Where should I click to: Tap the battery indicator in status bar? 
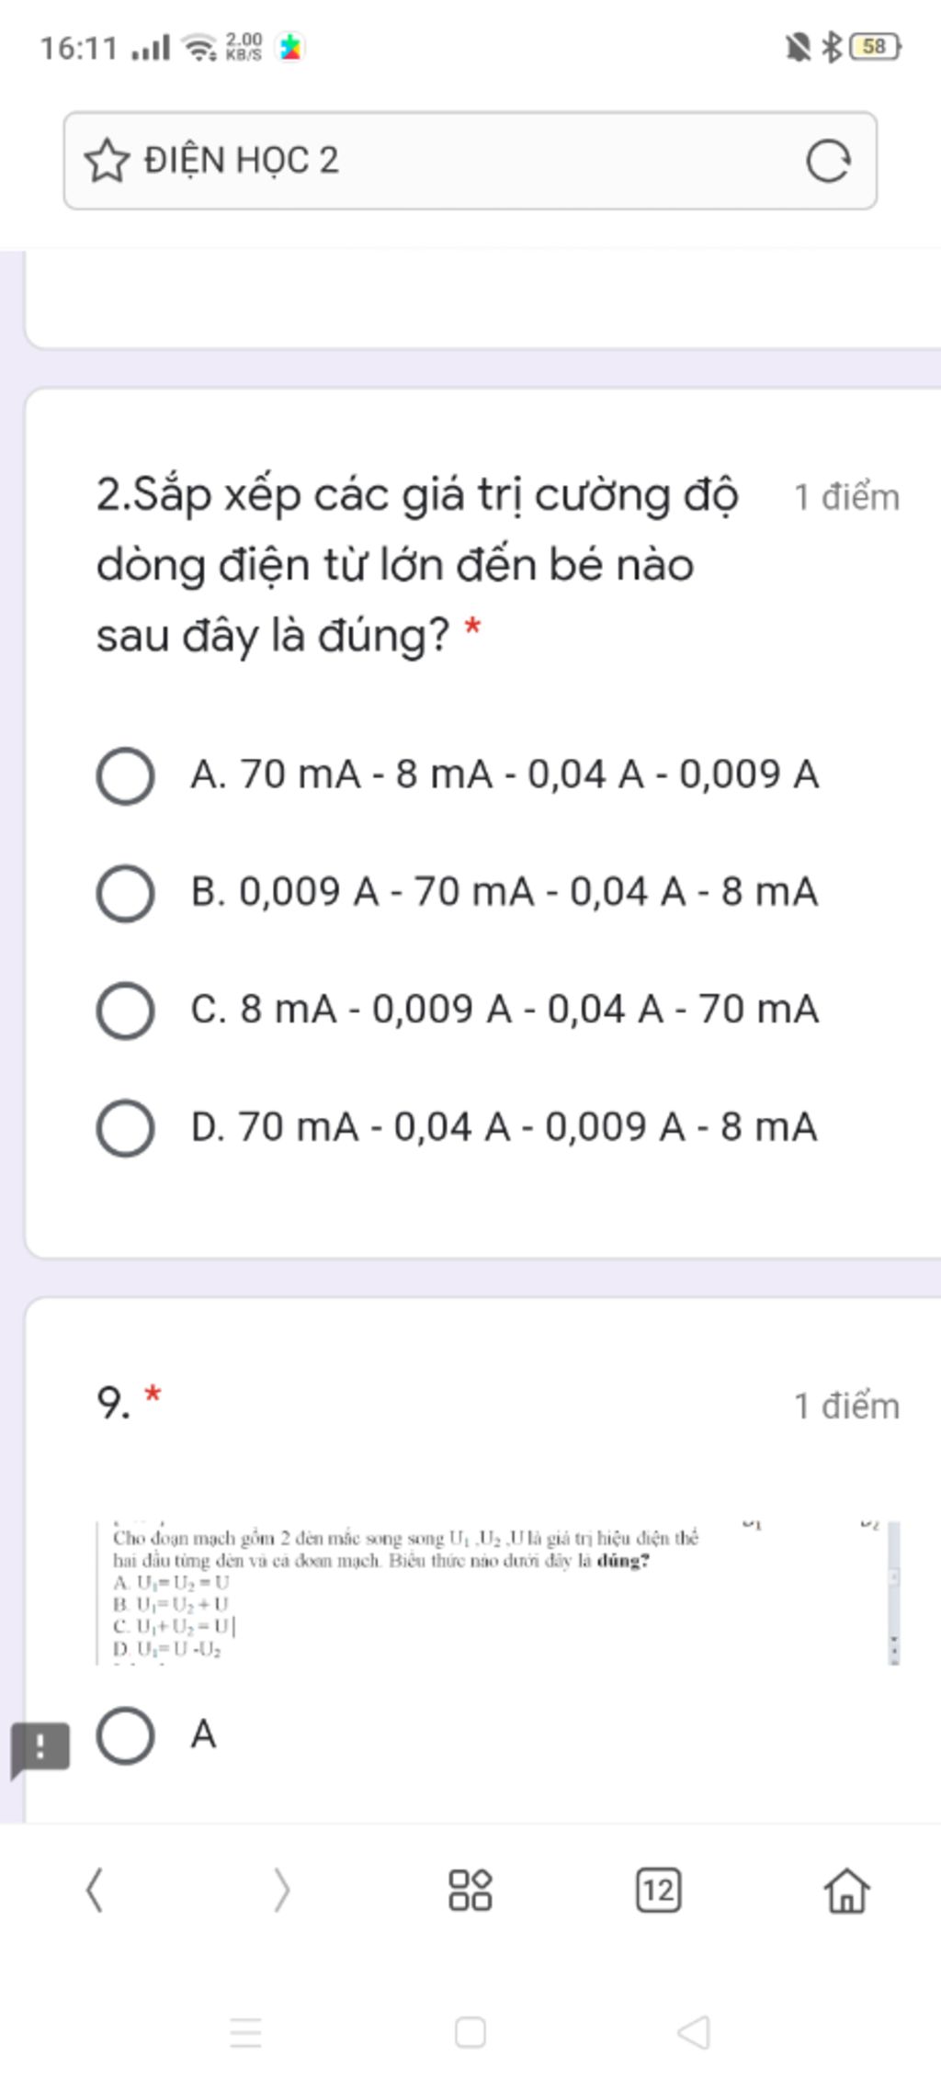pyautogui.click(x=876, y=46)
